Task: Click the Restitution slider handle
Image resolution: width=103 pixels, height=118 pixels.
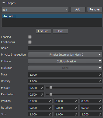Action: 51,94
